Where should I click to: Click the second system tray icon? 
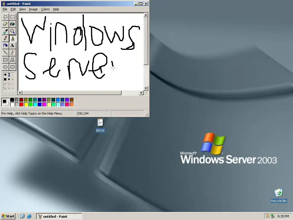(272, 216)
